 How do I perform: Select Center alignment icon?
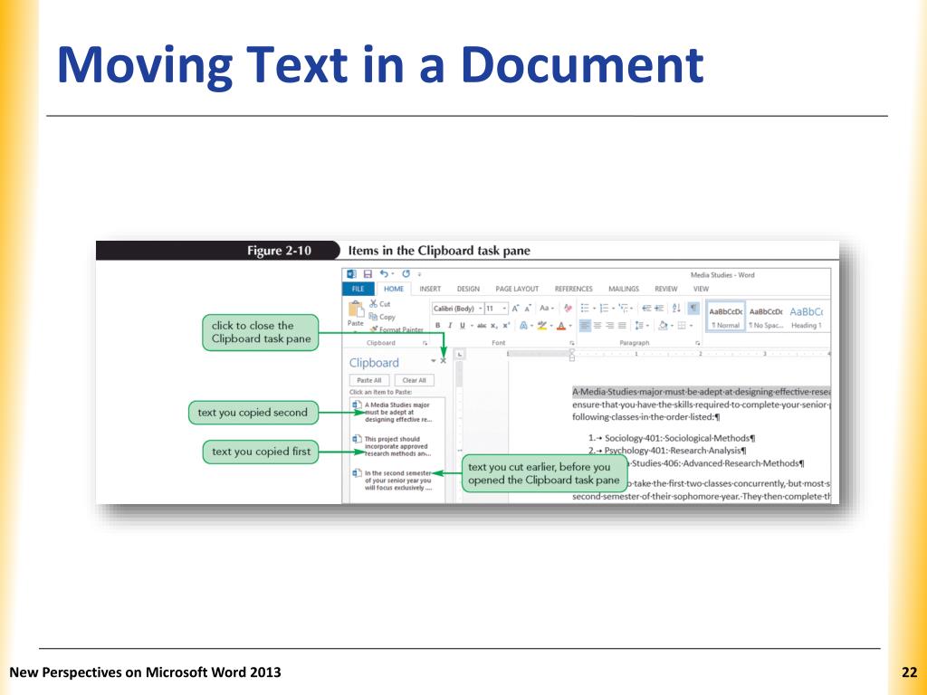tap(597, 326)
